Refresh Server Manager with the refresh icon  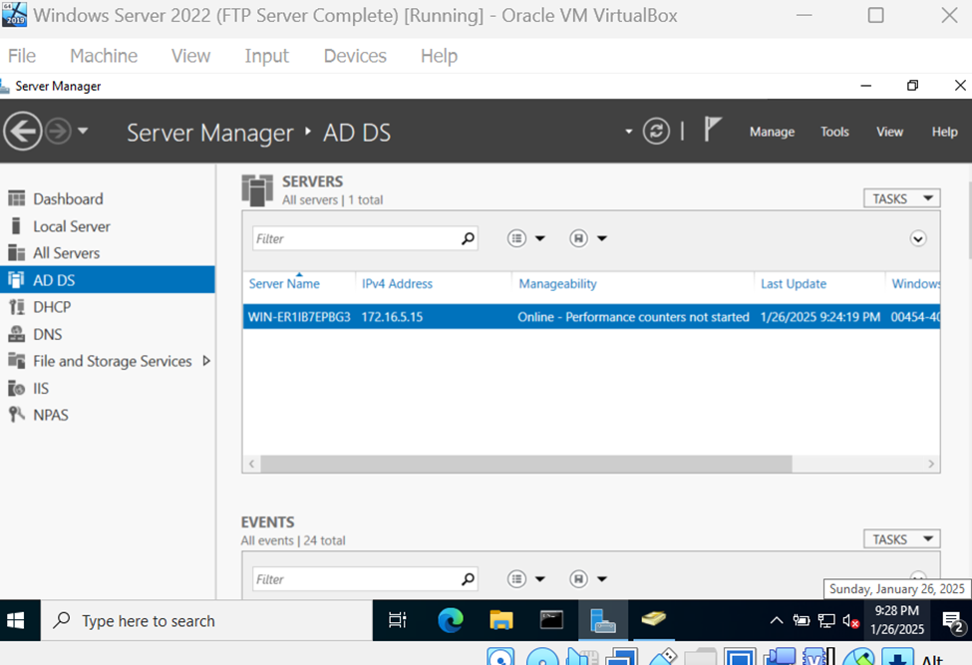click(656, 132)
